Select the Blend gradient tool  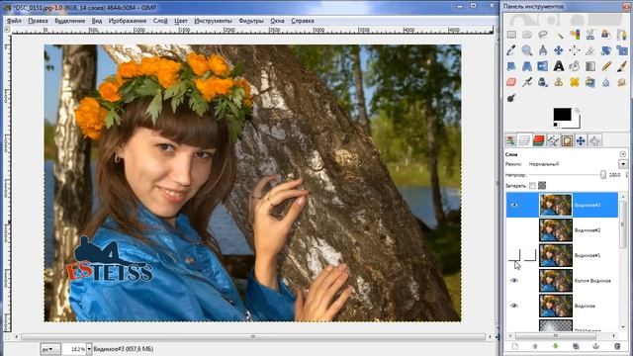coord(590,66)
